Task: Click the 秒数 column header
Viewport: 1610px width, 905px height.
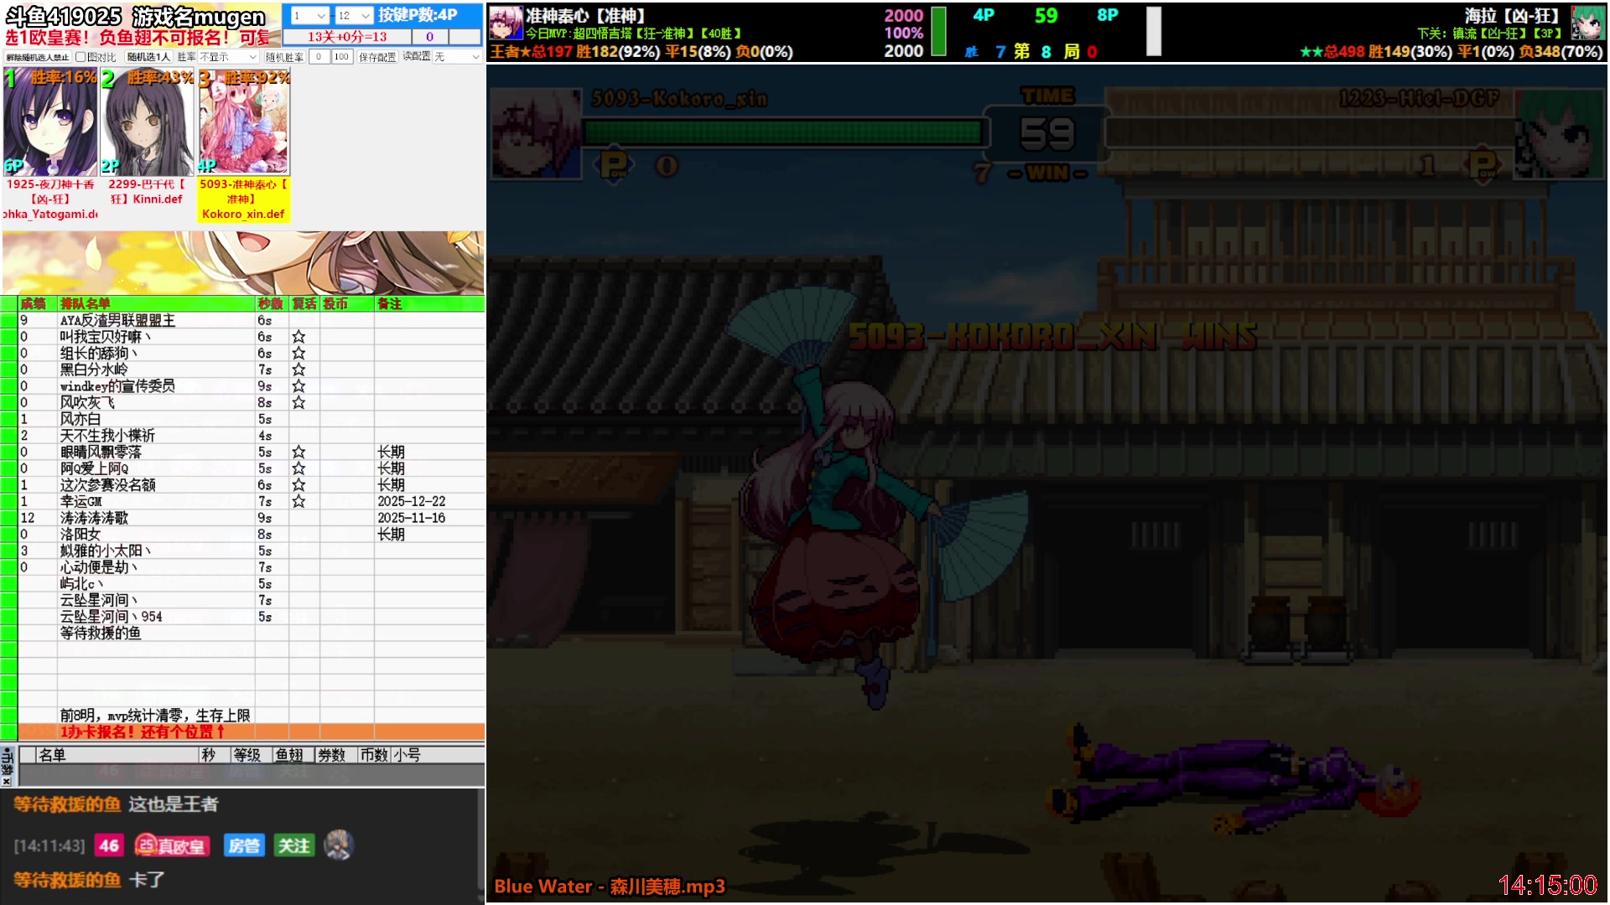Action: pyautogui.click(x=270, y=303)
